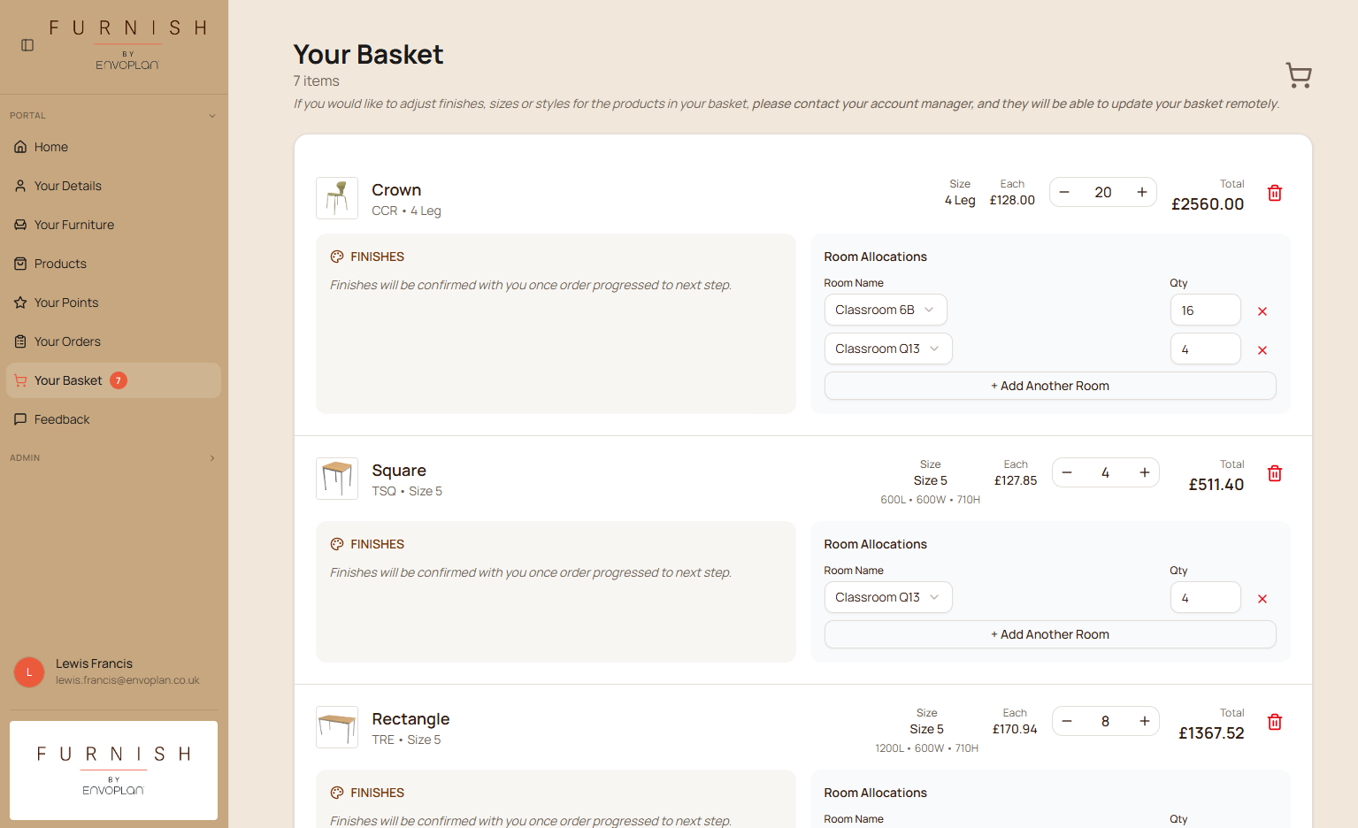
Task: Click the Rectangle product title
Action: (x=410, y=719)
